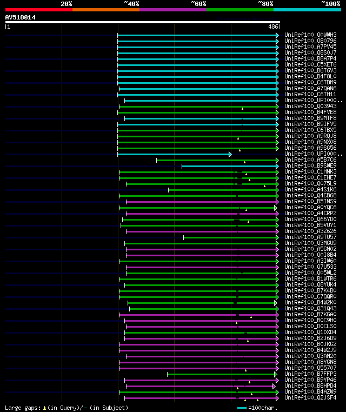Select the UniRef100_A9SG56 label
The width and height of the screenshot is (346, 412).
pos(310,148)
